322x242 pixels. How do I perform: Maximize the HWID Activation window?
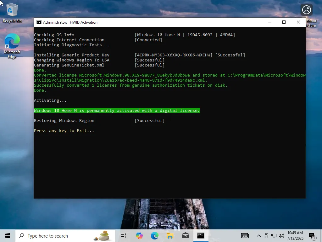click(x=284, y=22)
